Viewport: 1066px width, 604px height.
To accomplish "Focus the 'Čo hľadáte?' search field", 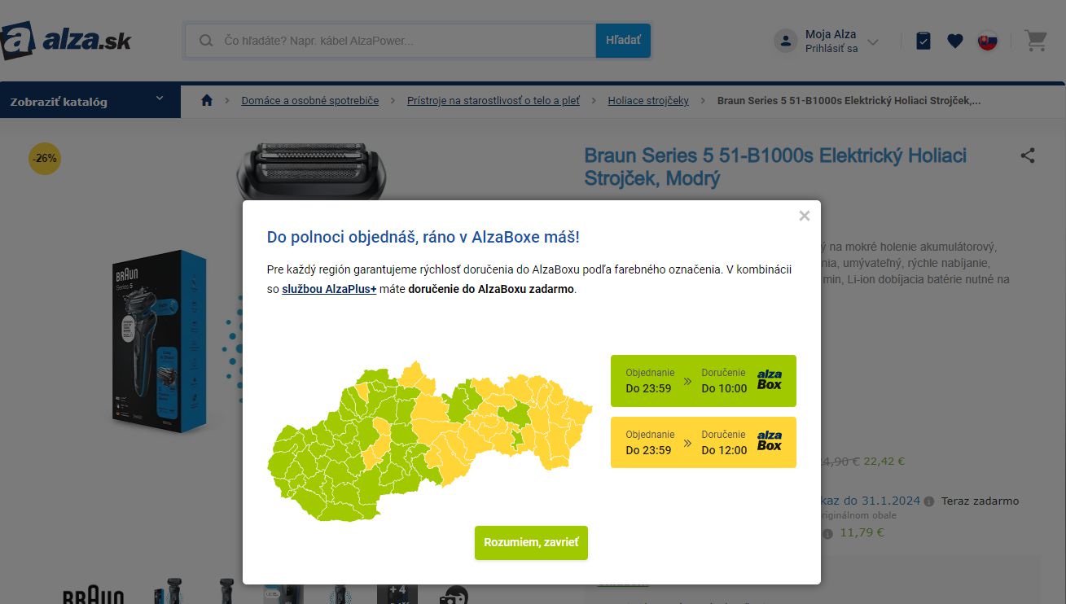I will coord(390,40).
